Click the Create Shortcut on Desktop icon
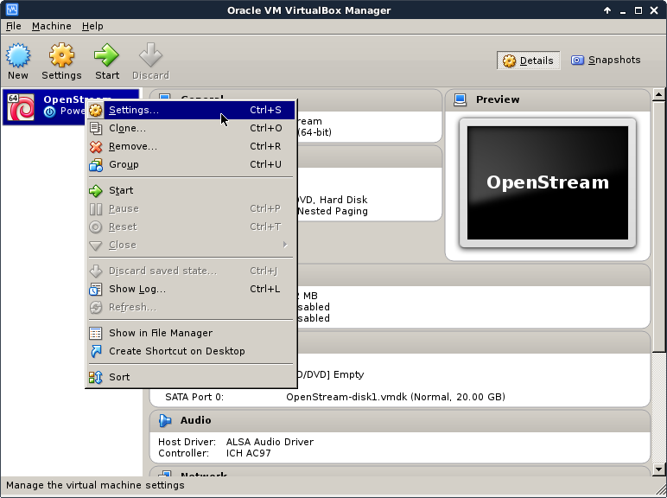 (x=96, y=351)
